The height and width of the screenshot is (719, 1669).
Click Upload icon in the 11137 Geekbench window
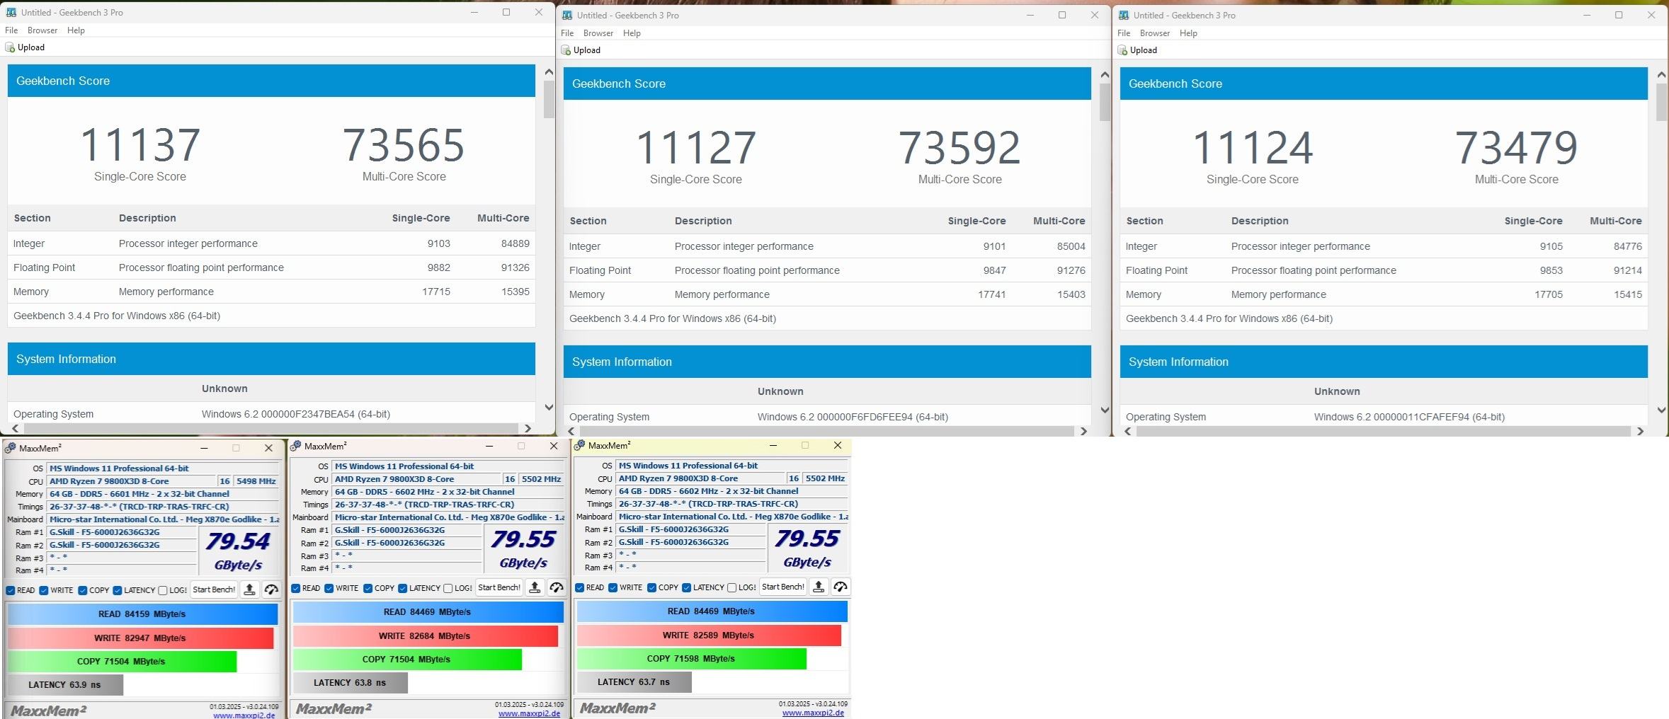[10, 47]
